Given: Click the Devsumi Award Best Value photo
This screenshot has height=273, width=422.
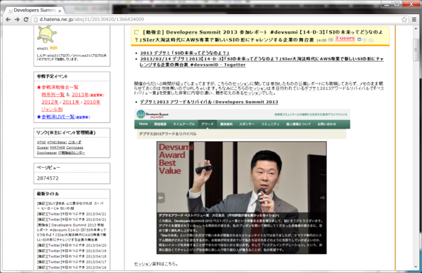Looking at the screenshot, I should (241, 198).
